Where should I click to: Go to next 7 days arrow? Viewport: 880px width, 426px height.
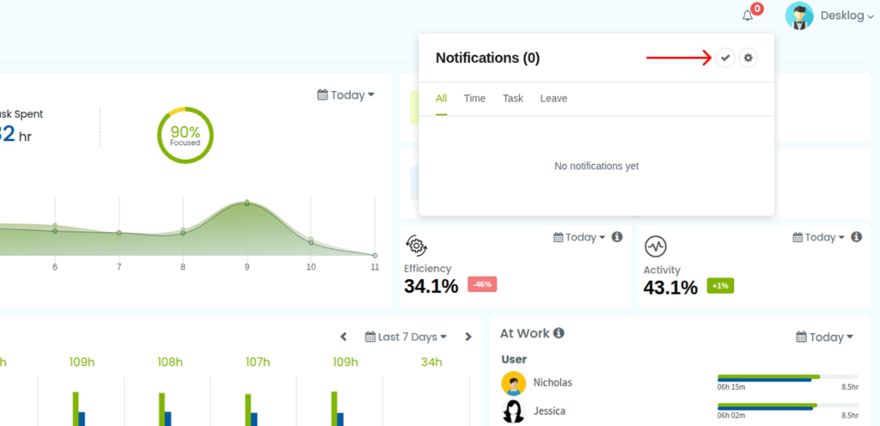point(468,337)
